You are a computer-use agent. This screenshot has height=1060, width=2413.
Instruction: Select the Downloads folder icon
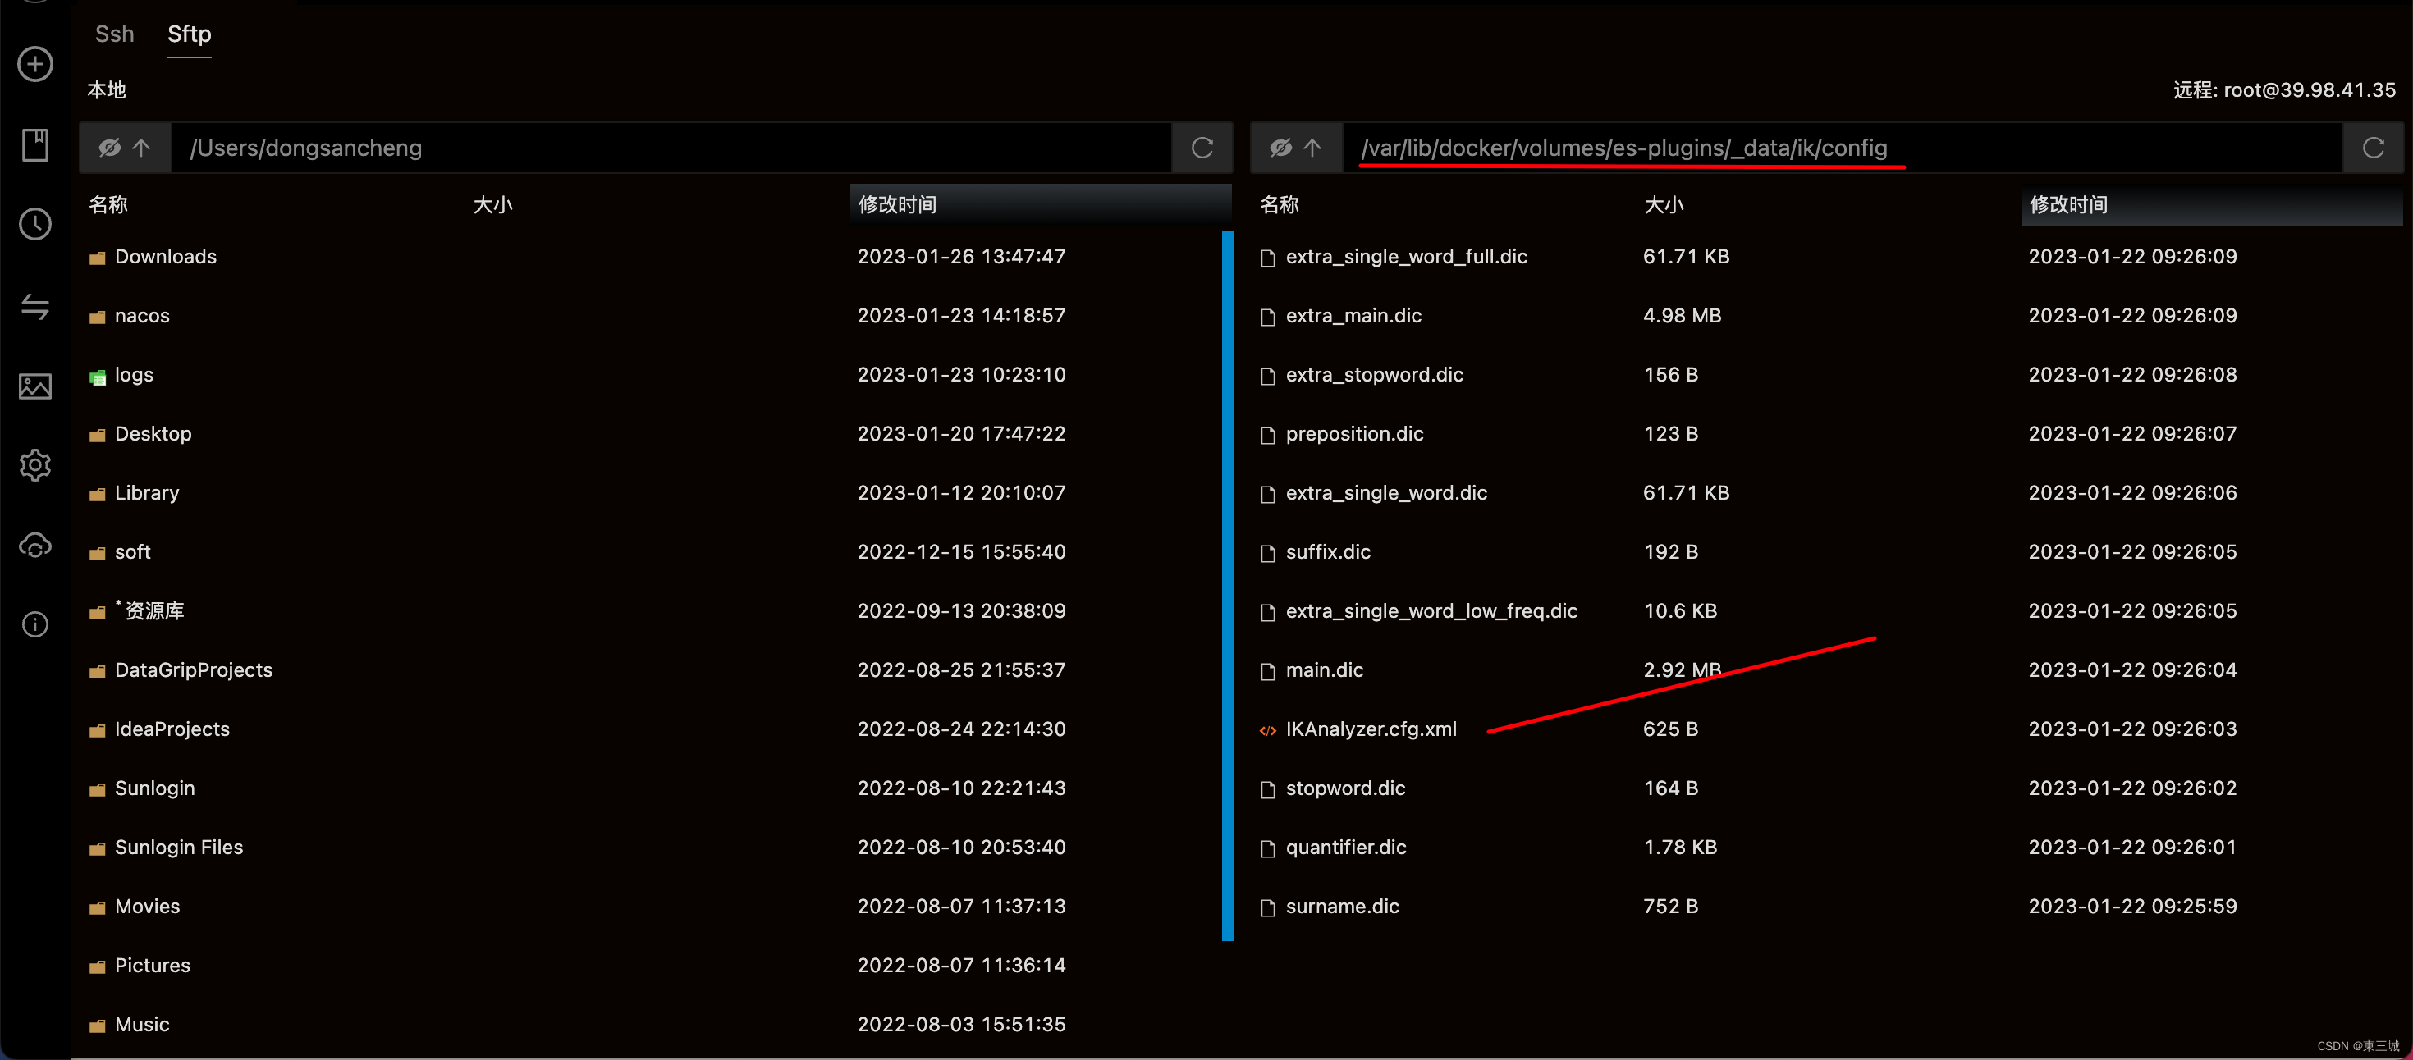(x=98, y=258)
